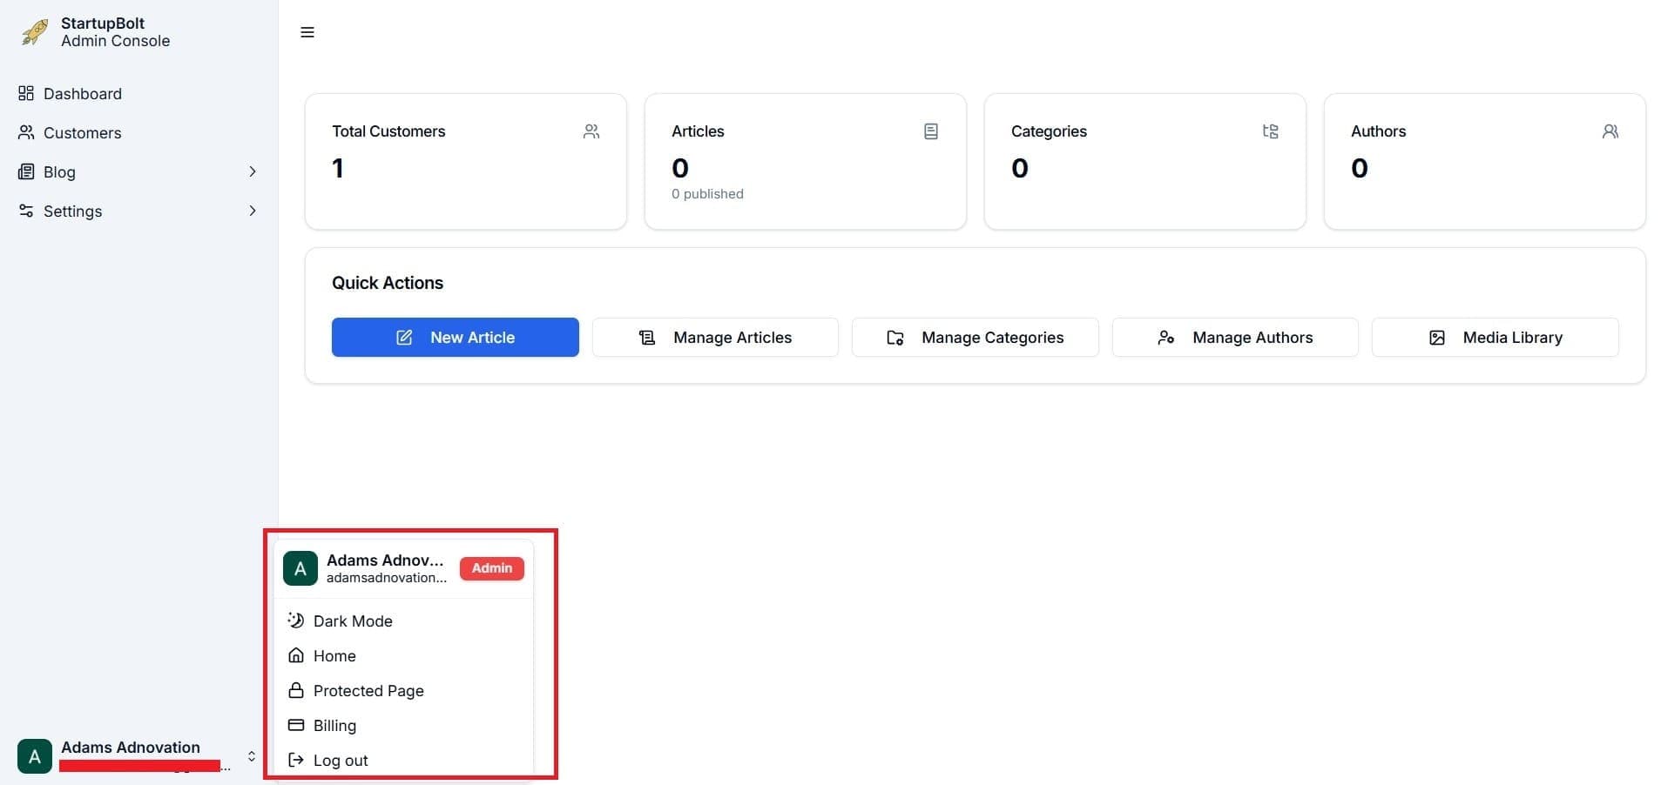Click the green A avatar at the sidebar bottom

pos(35,756)
